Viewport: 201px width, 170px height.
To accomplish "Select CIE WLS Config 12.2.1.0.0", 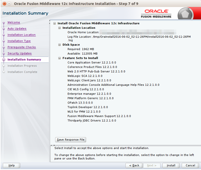I will coord(86,89).
